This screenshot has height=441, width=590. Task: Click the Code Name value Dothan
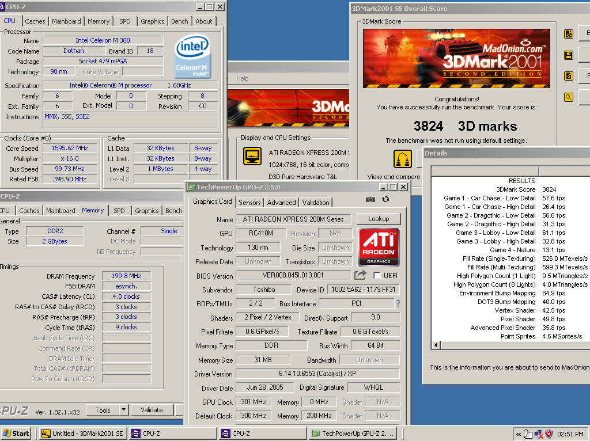pyautogui.click(x=73, y=51)
